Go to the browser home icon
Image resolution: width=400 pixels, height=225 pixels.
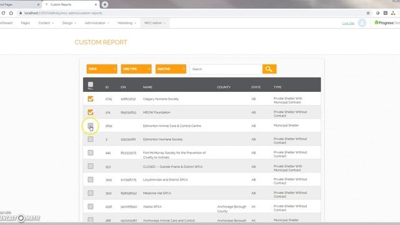(11, 13)
